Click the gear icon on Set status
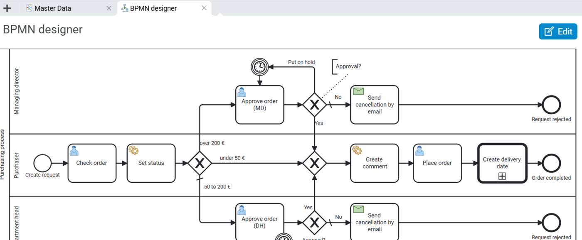 133,150
